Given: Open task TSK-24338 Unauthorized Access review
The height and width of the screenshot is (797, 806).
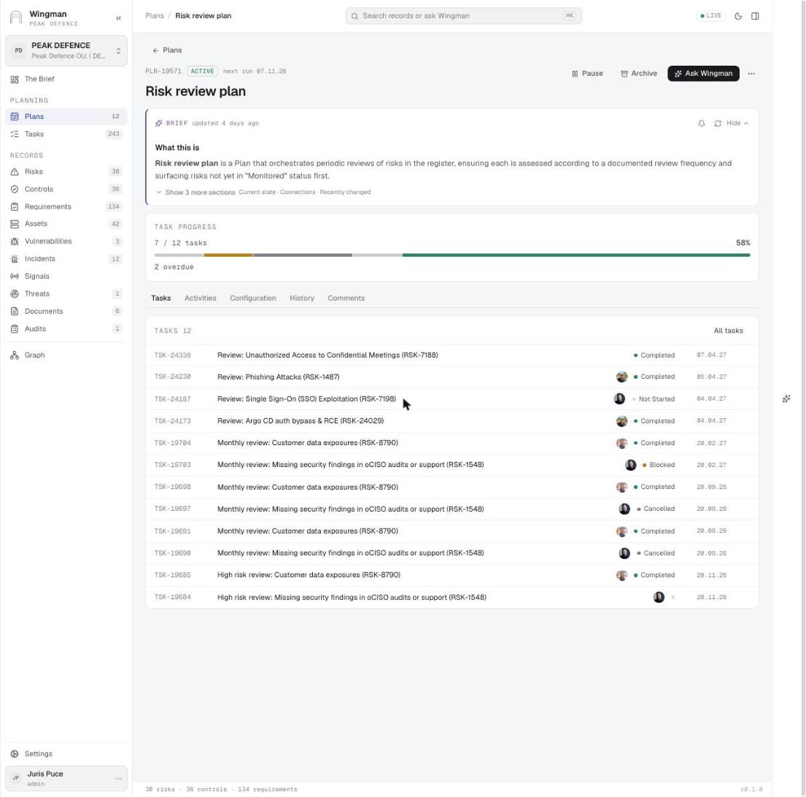Looking at the screenshot, I should click(452, 355).
